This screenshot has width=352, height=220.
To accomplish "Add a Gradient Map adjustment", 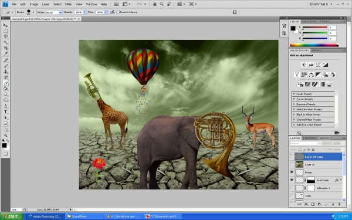I will (x=322, y=84).
